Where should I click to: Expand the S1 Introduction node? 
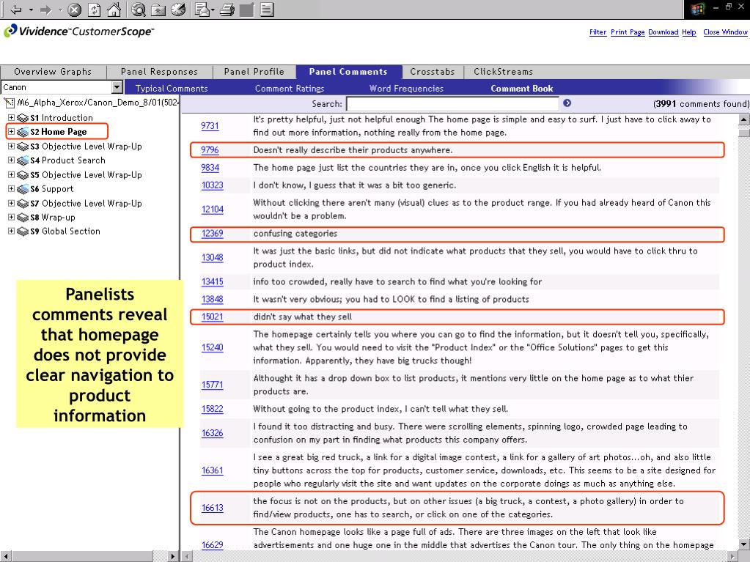[11, 117]
